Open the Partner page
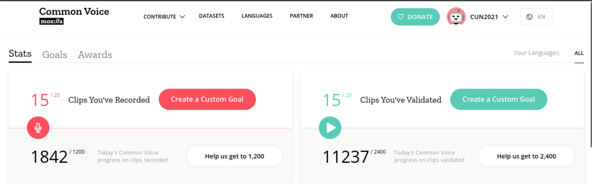Screen dimensions: 592x184 tap(302, 16)
